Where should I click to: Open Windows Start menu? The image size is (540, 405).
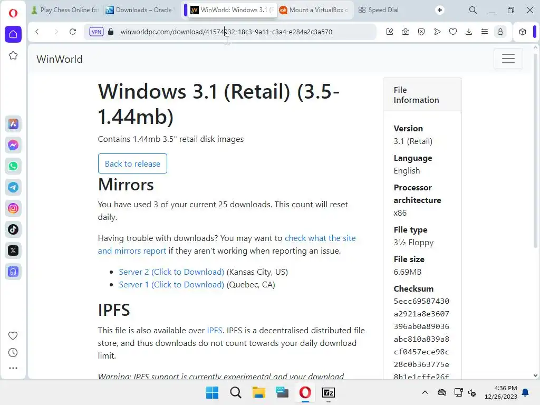pos(212,392)
